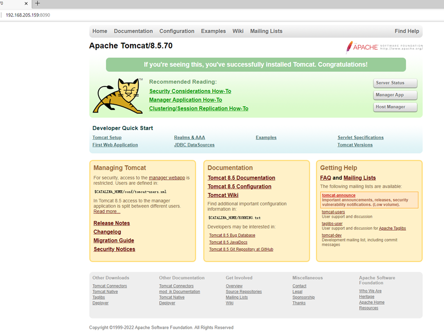Open Examples link under Developer Quick Start
Screen dimensions: 444x335
[266, 137]
